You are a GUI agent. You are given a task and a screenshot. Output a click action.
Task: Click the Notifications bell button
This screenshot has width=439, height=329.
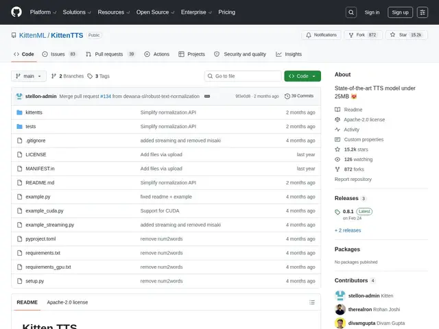pyautogui.click(x=322, y=35)
